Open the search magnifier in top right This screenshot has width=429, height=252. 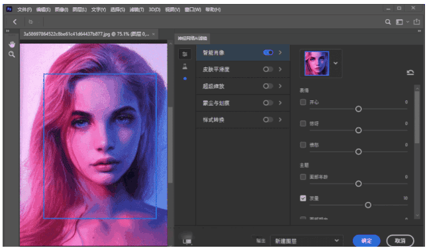388,22
